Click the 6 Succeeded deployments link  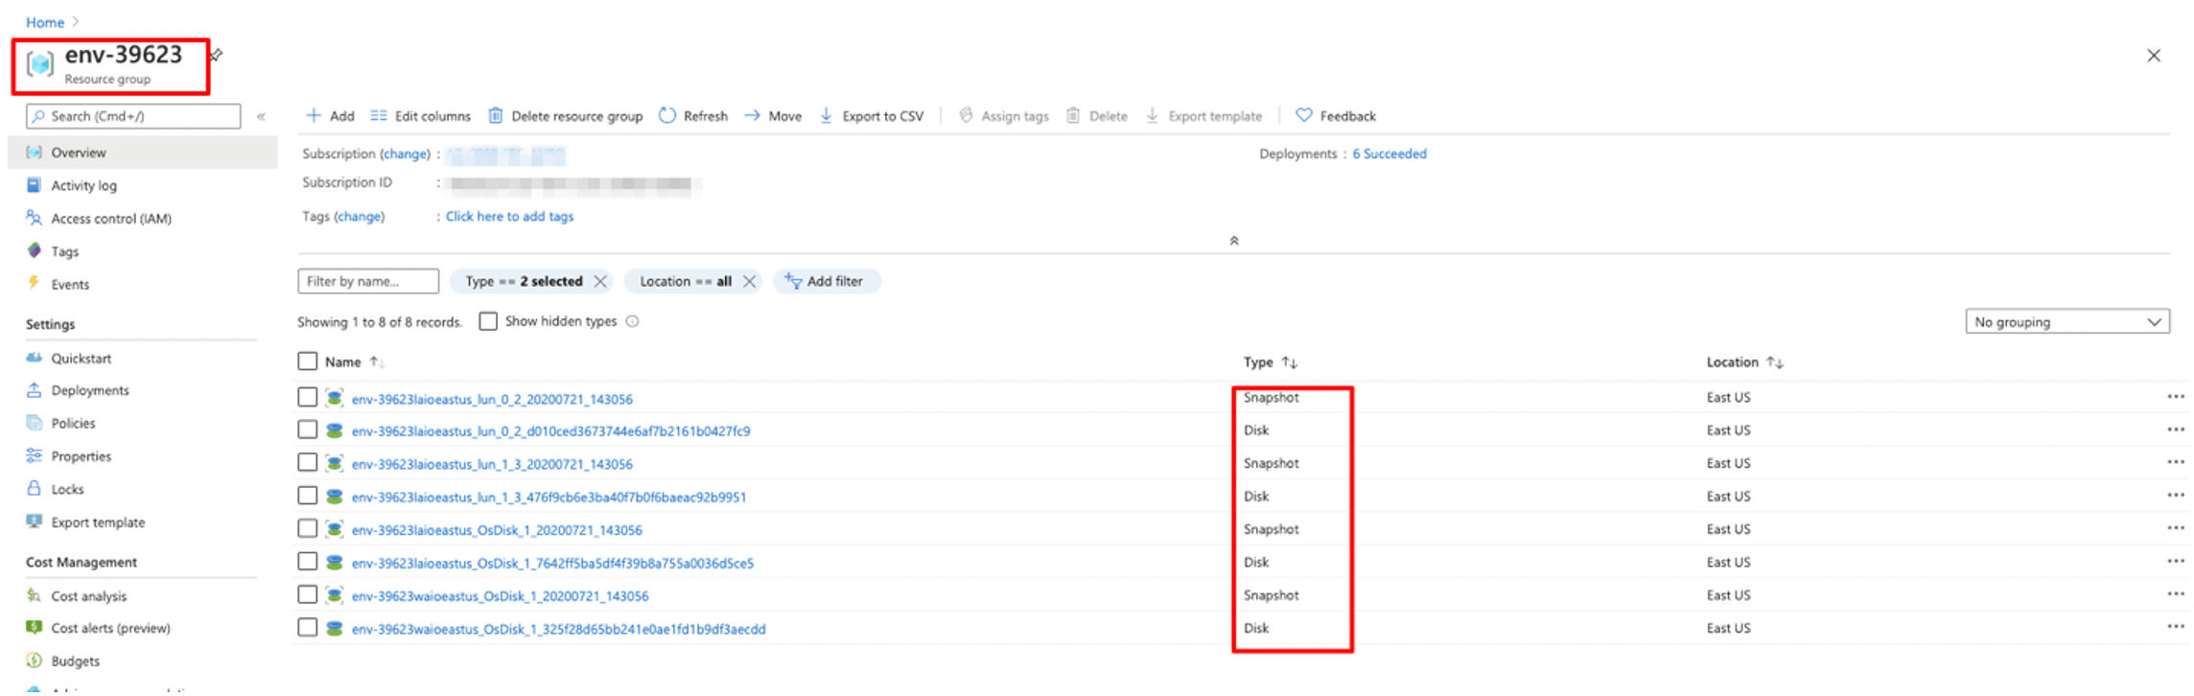[x=1389, y=153]
